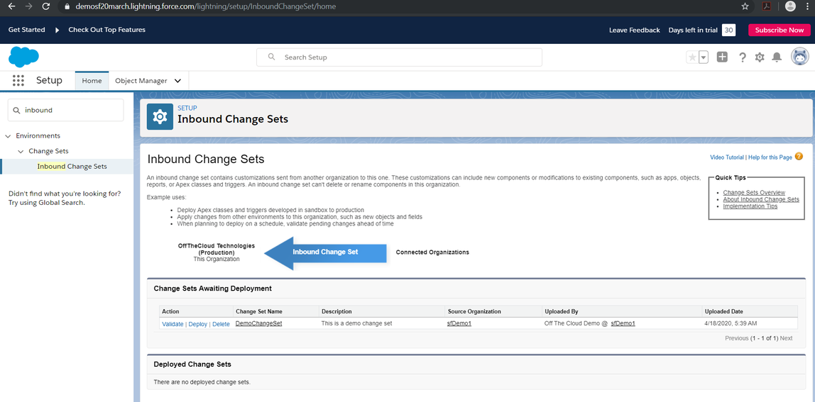The width and height of the screenshot is (815, 402).
Task: Open the Setup gear icon menu
Action: pos(760,57)
